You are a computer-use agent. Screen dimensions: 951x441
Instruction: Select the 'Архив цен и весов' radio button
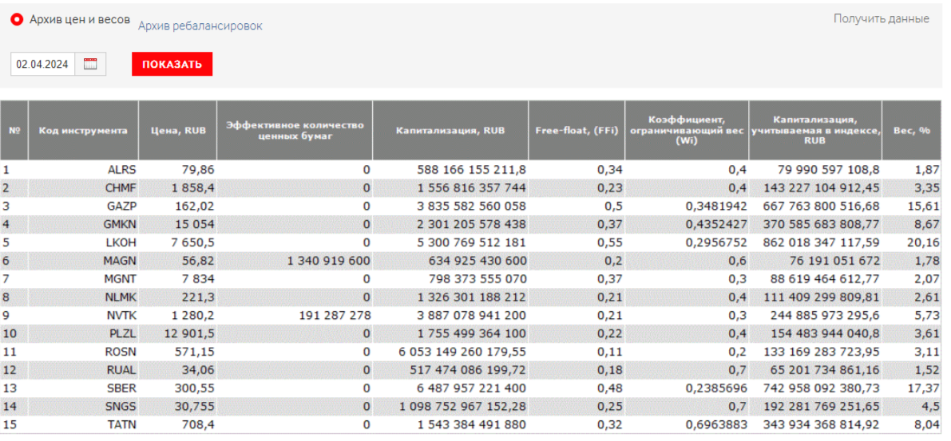pyautogui.click(x=18, y=19)
